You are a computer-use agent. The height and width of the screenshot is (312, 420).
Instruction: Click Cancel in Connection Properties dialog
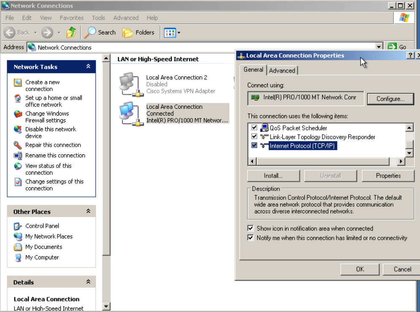[402, 269]
